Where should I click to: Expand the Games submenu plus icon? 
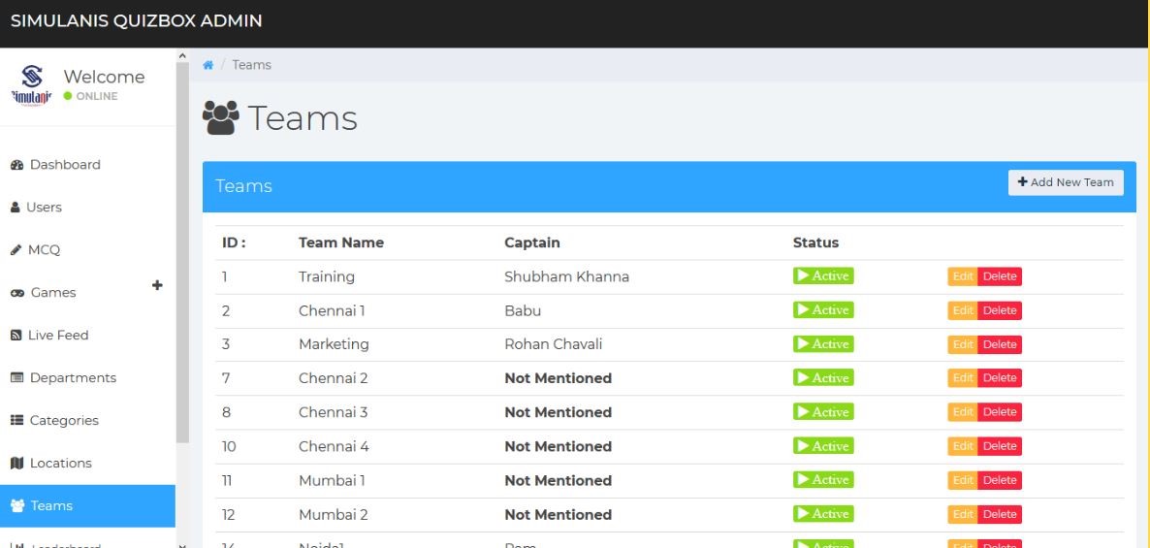(157, 285)
